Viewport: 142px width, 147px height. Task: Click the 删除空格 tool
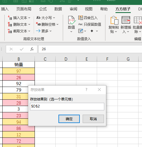pos(47,24)
